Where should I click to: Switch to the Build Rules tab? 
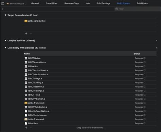[142, 3]
